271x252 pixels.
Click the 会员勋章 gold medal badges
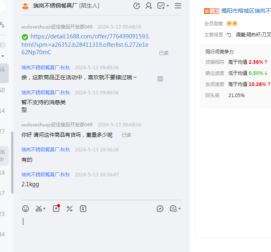[x=232, y=24]
